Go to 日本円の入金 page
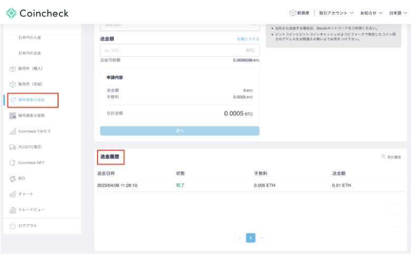This screenshot has height=255, width=411. click(30, 37)
